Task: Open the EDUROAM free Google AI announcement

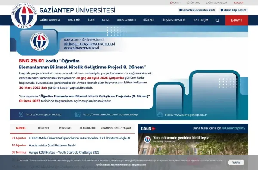Action: (79, 138)
